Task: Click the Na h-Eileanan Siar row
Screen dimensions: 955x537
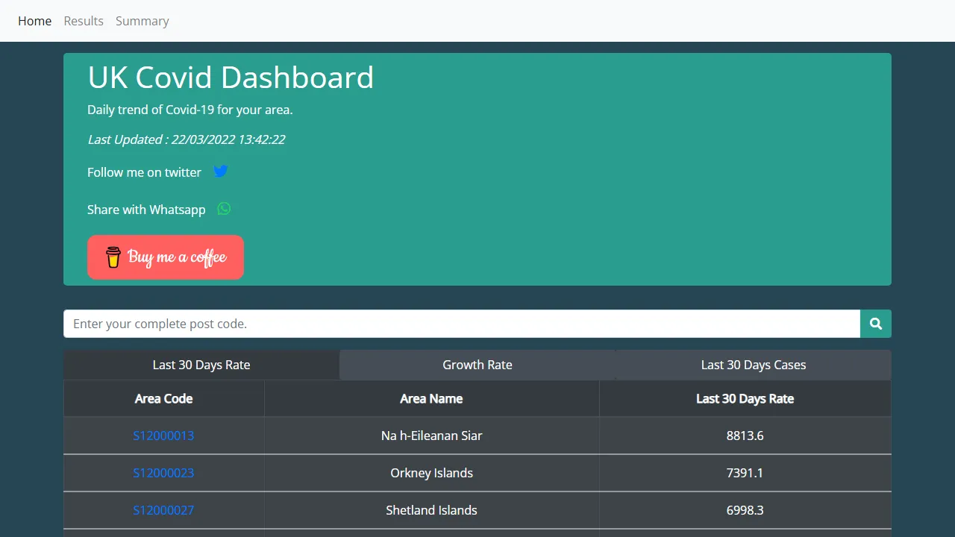Action: click(431, 435)
